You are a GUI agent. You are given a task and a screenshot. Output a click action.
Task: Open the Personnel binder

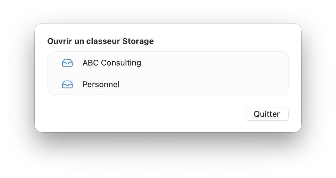point(101,84)
